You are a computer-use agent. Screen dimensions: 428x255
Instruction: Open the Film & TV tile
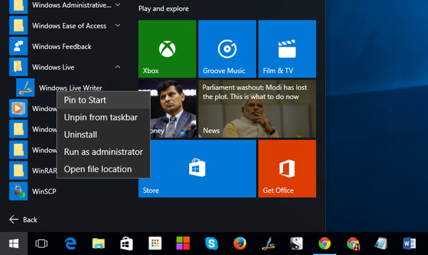287,49
